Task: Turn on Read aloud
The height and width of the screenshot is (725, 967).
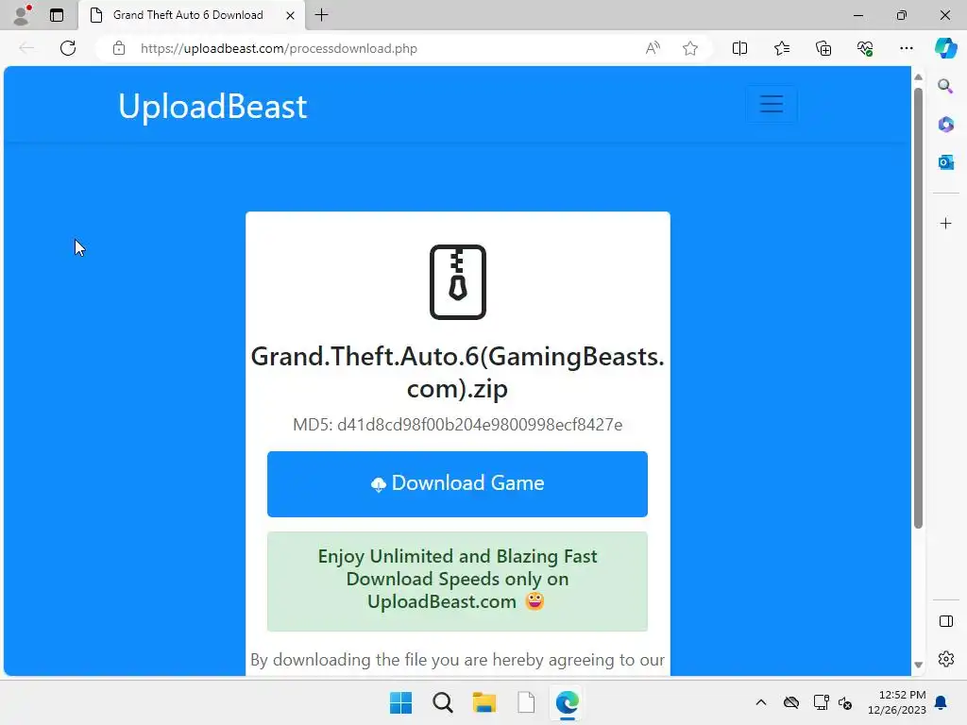Action: pos(653,48)
